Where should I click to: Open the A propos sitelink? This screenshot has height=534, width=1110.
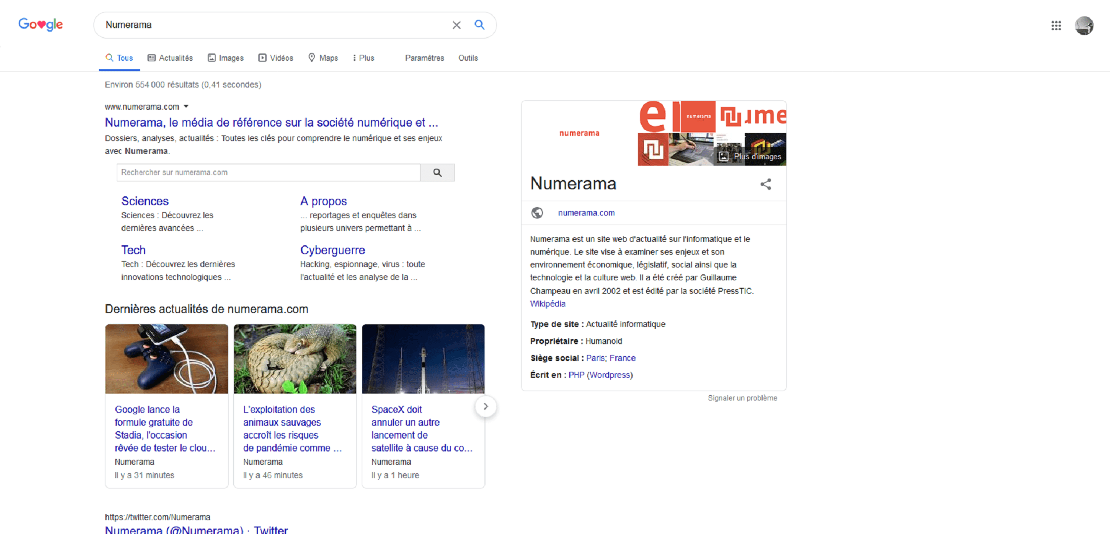323,201
